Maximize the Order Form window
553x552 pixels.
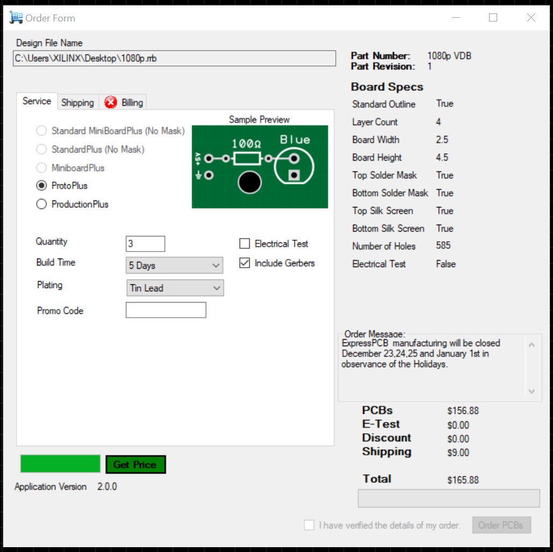click(493, 18)
